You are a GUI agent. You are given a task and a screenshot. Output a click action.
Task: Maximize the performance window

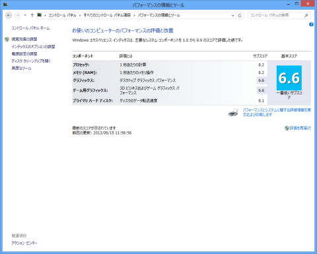point(297,3)
